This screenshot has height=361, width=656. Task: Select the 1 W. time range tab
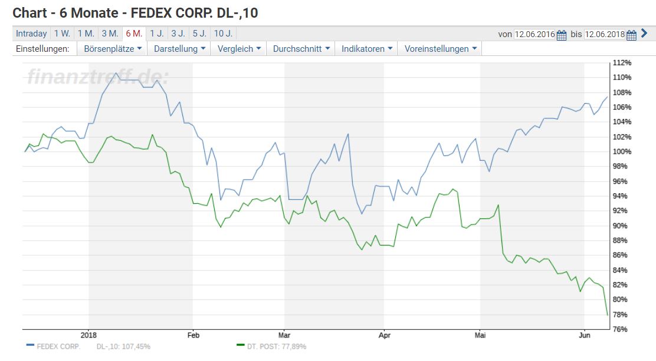[62, 34]
